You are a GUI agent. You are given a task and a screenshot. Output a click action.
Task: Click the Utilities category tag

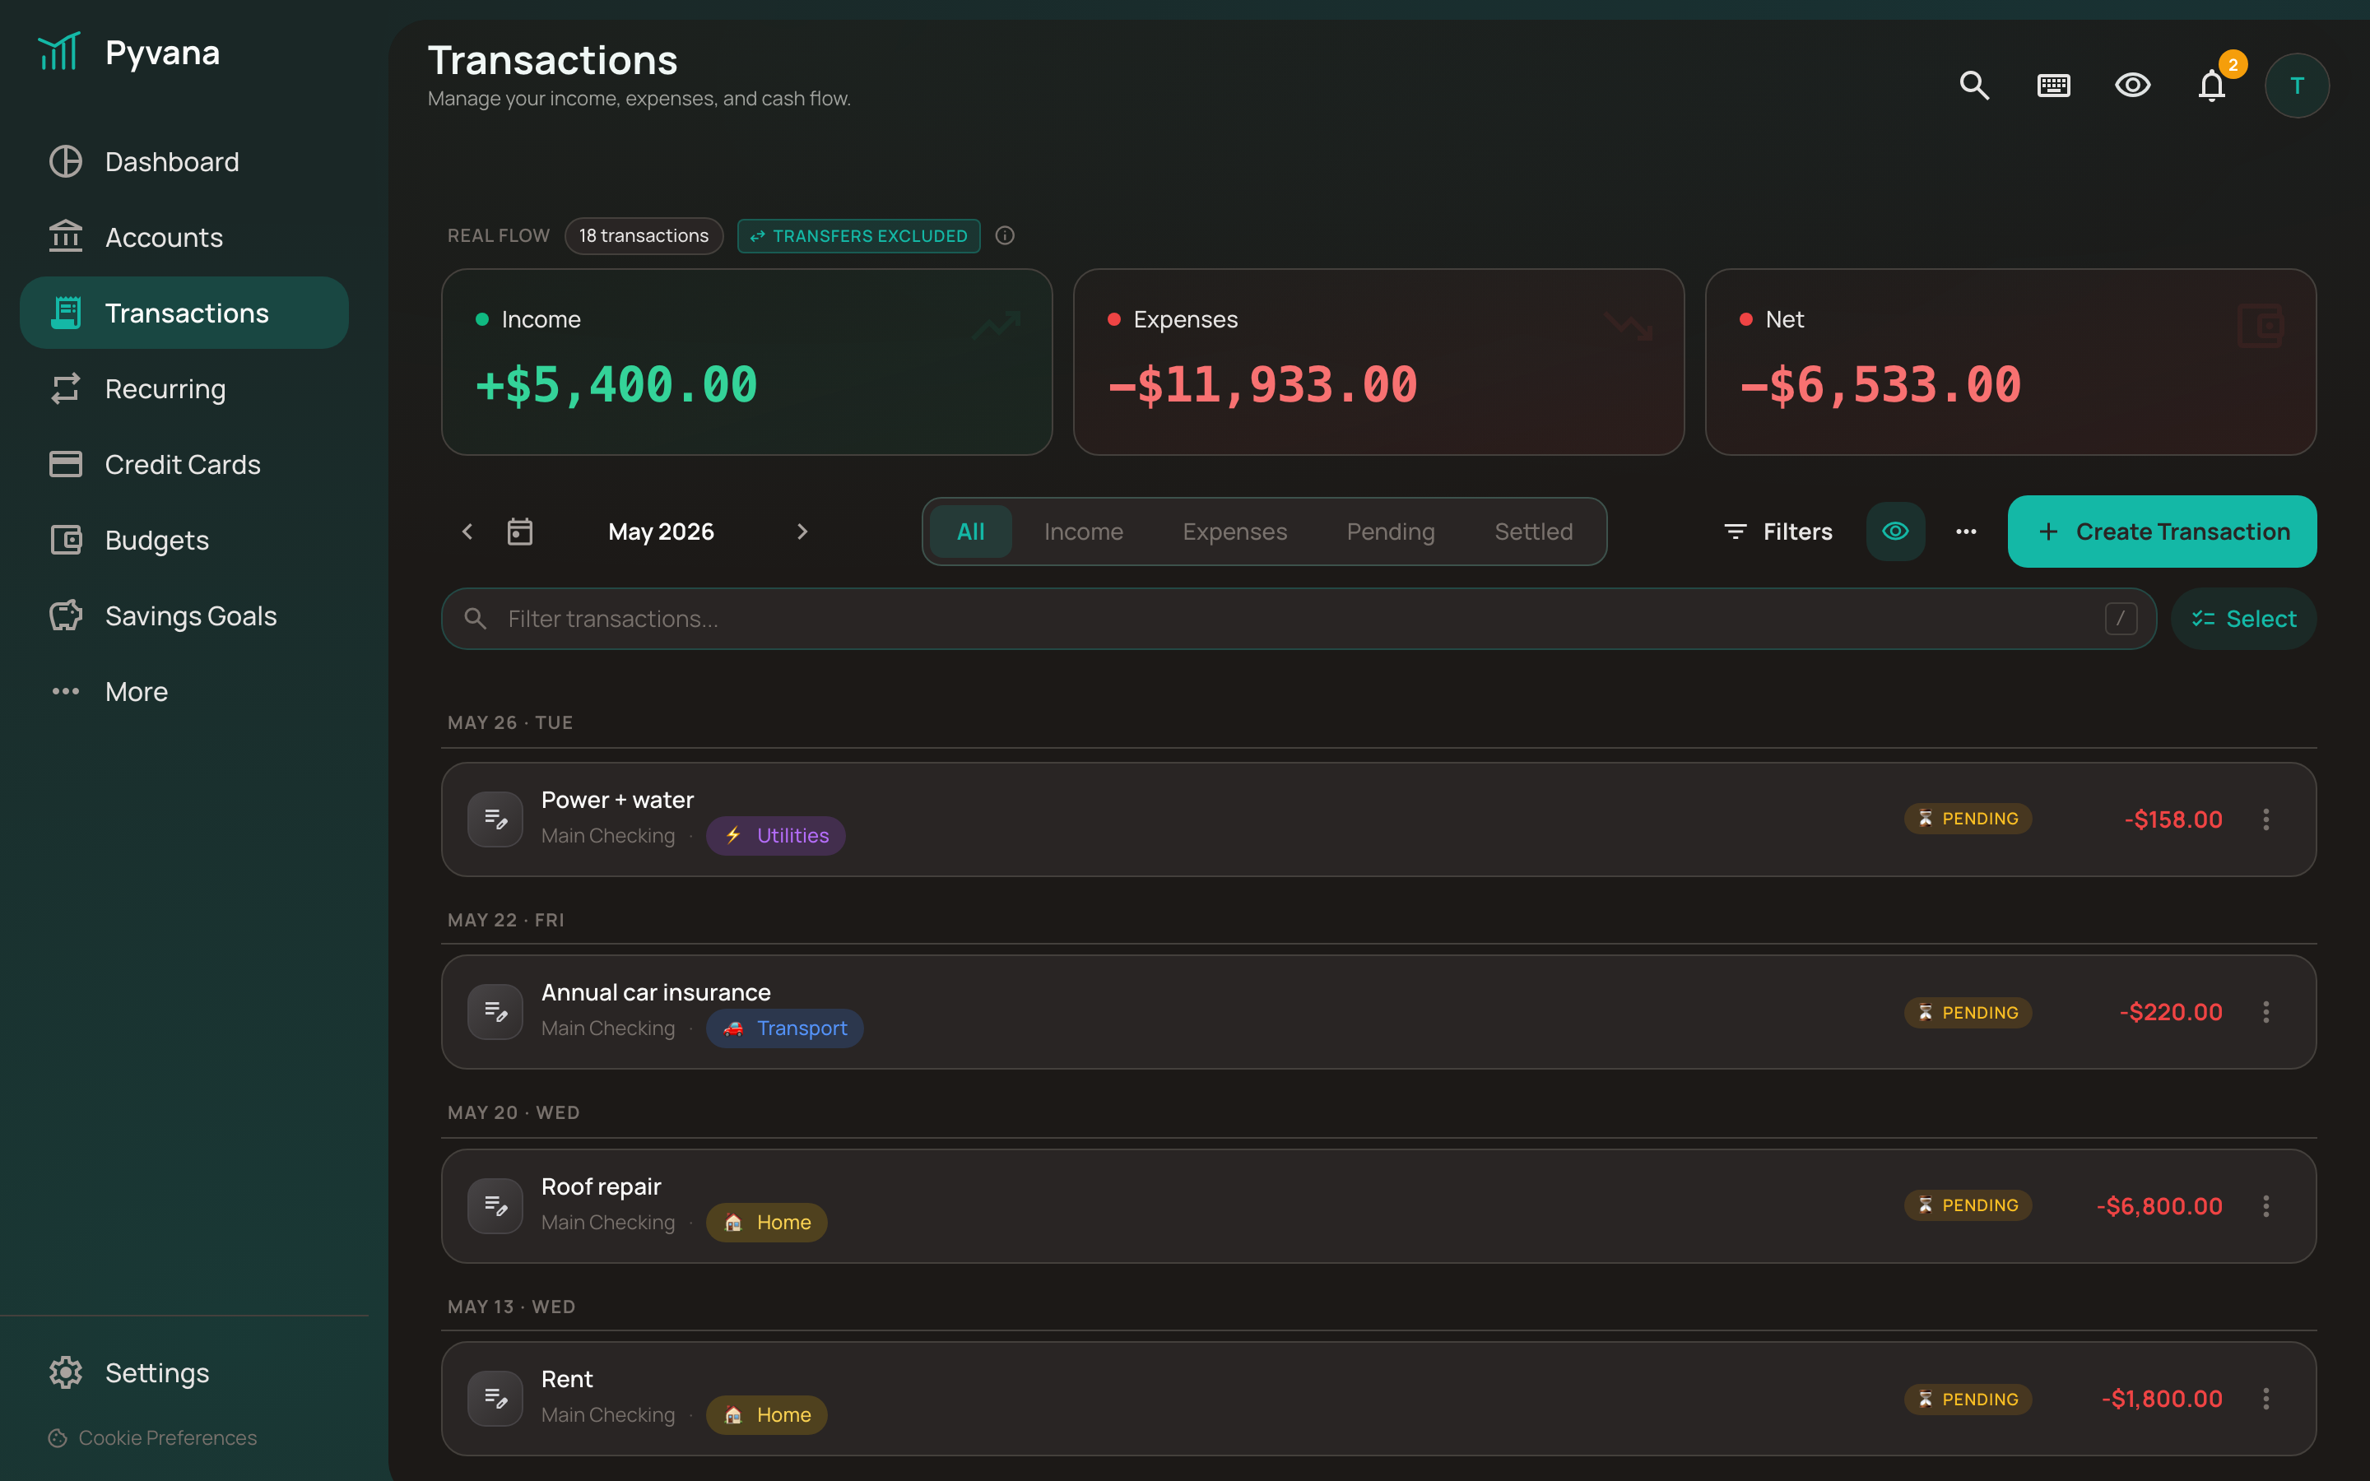776,835
